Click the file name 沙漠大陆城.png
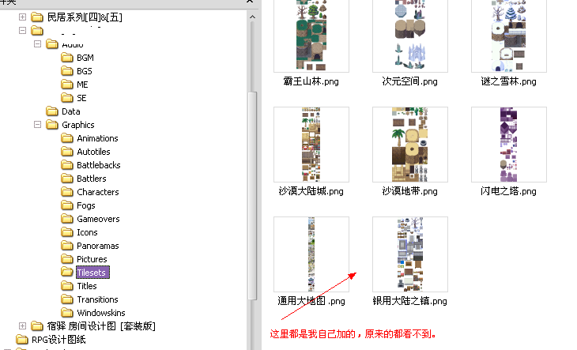Image resolution: width=577 pixels, height=350 pixels. pyautogui.click(x=311, y=191)
